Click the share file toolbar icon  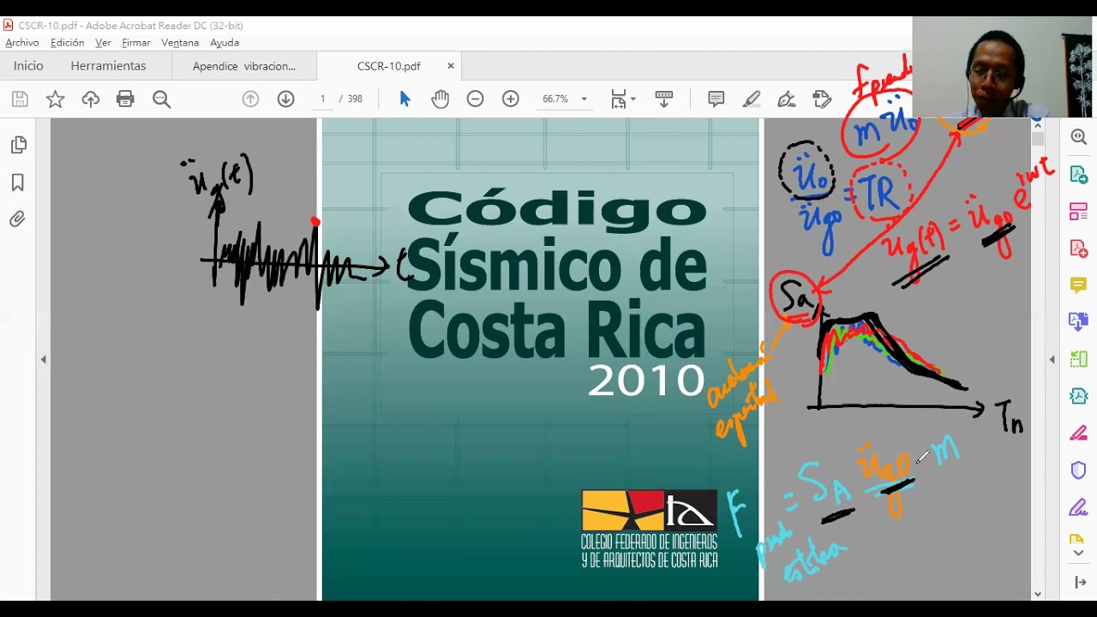[x=823, y=99]
